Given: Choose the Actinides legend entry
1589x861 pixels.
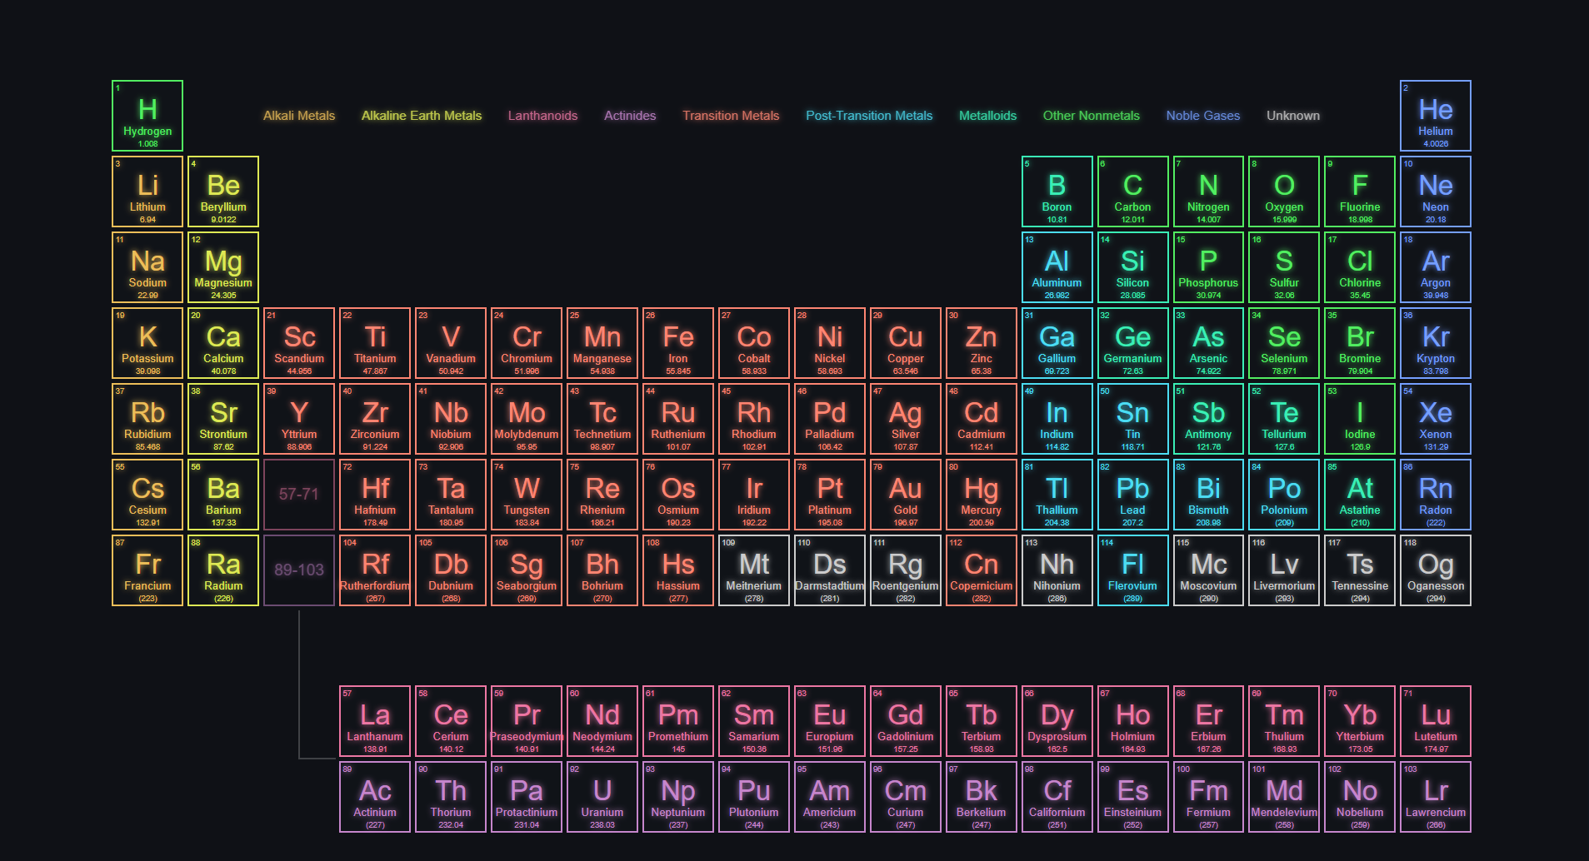Looking at the screenshot, I should point(630,116).
